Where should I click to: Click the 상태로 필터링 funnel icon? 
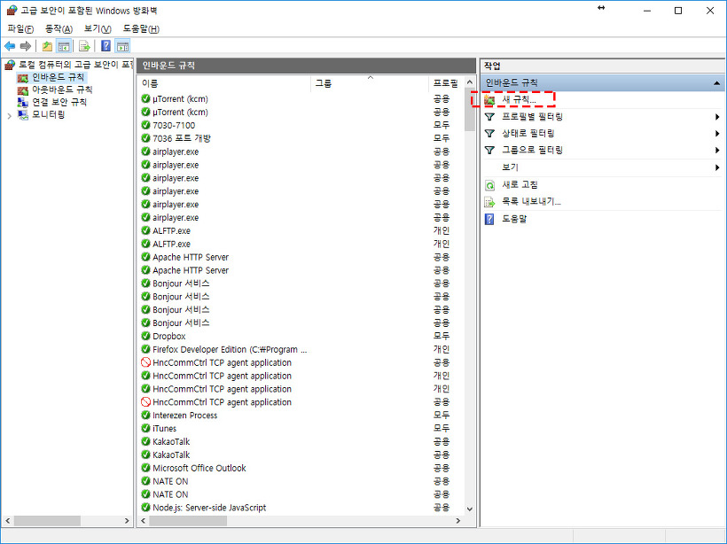489,134
